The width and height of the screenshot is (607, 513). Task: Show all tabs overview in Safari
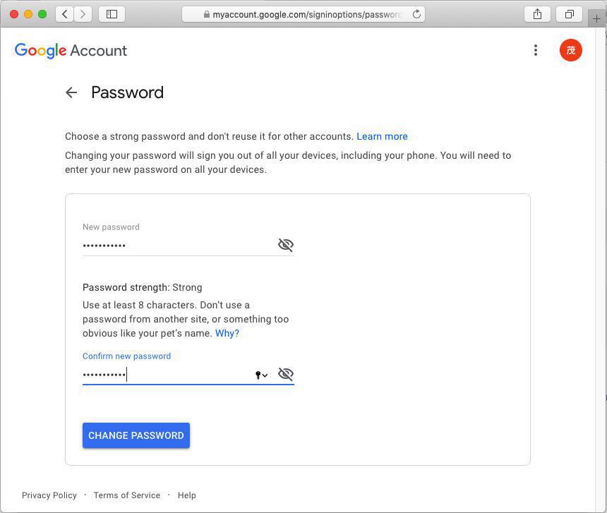569,14
